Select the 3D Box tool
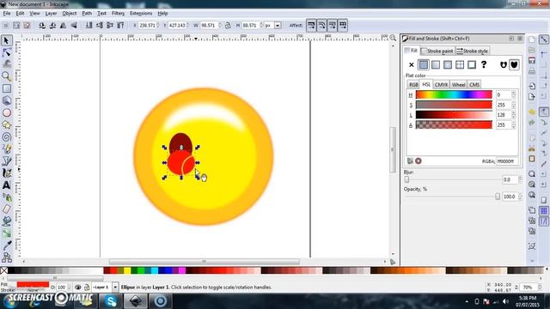This screenshot has width=550, height=309. (6, 100)
